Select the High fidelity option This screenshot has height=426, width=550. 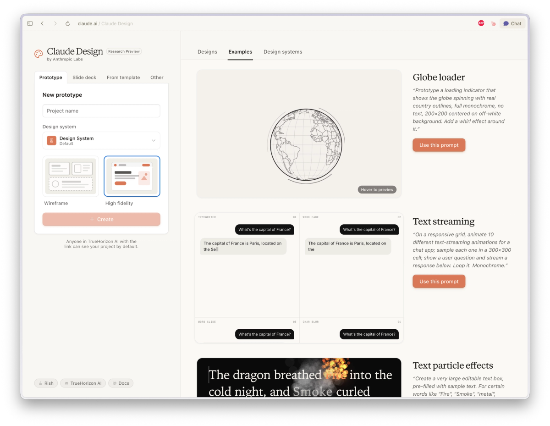click(132, 176)
